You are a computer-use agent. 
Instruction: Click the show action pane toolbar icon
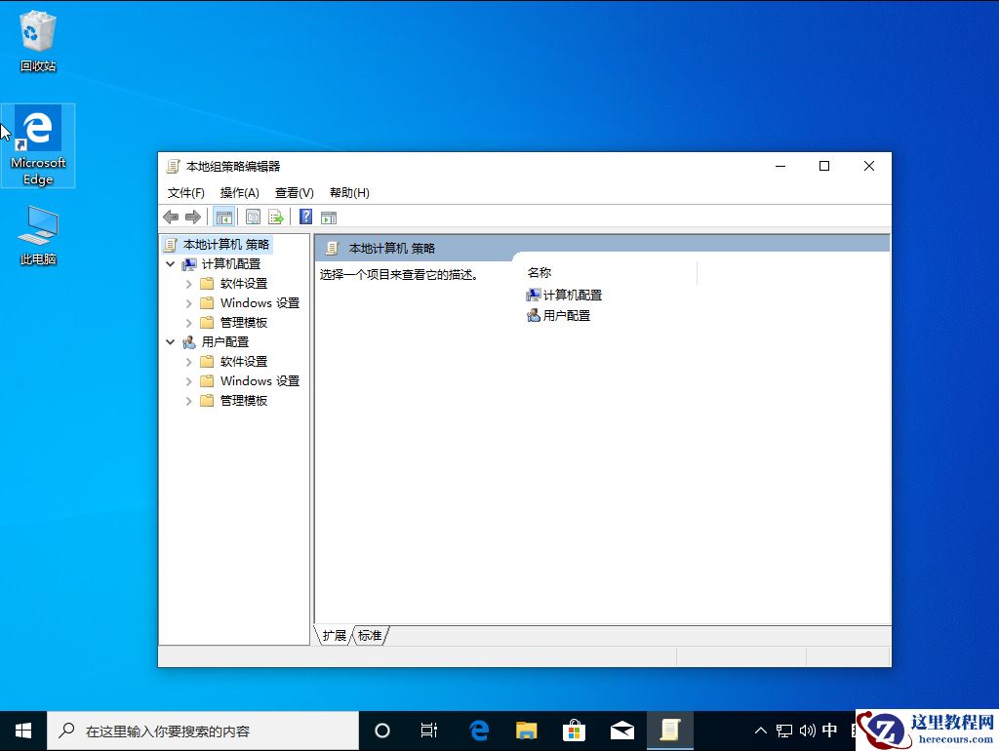[329, 217]
